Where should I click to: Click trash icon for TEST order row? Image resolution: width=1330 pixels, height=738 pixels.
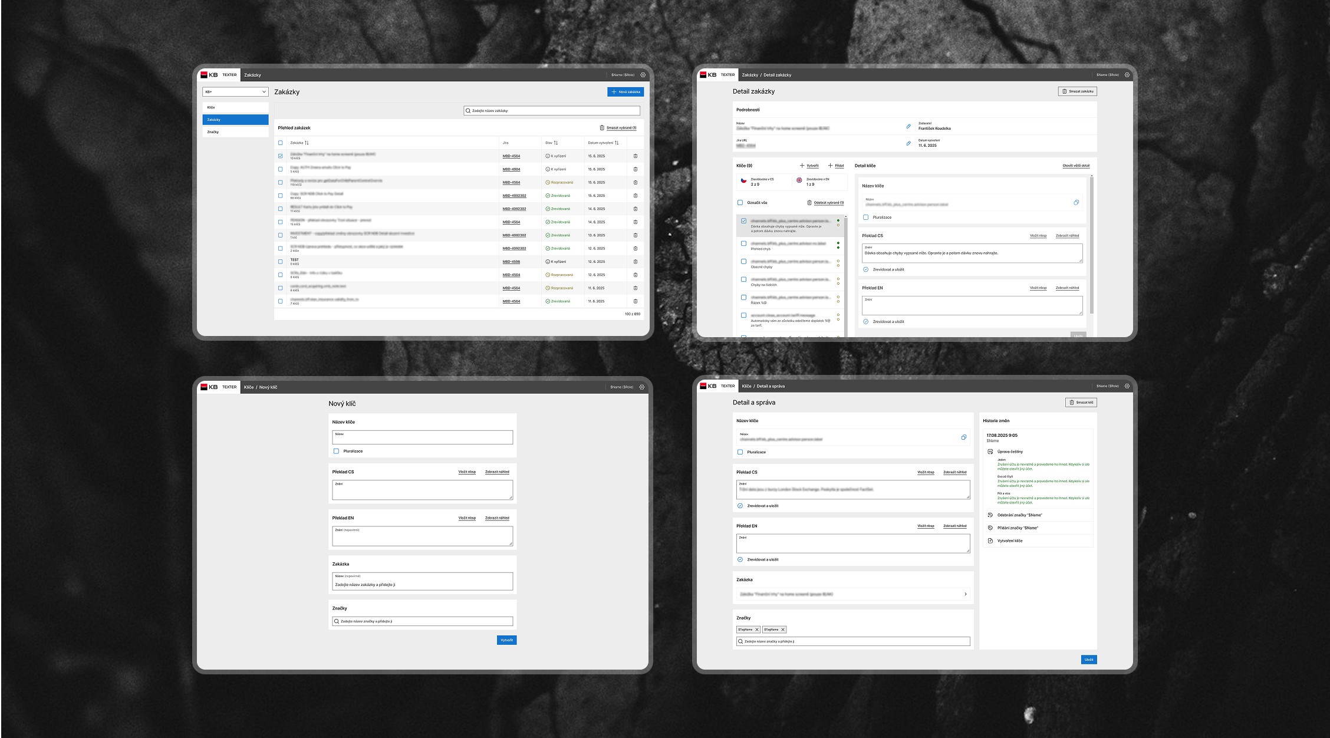[635, 262]
